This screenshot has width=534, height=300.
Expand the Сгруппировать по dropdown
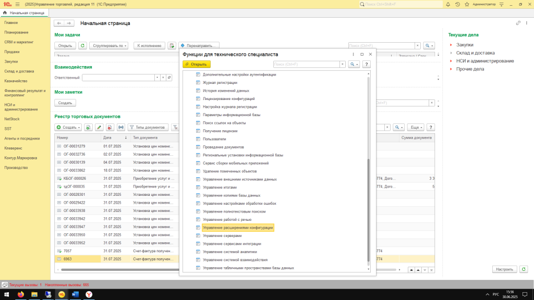108,46
